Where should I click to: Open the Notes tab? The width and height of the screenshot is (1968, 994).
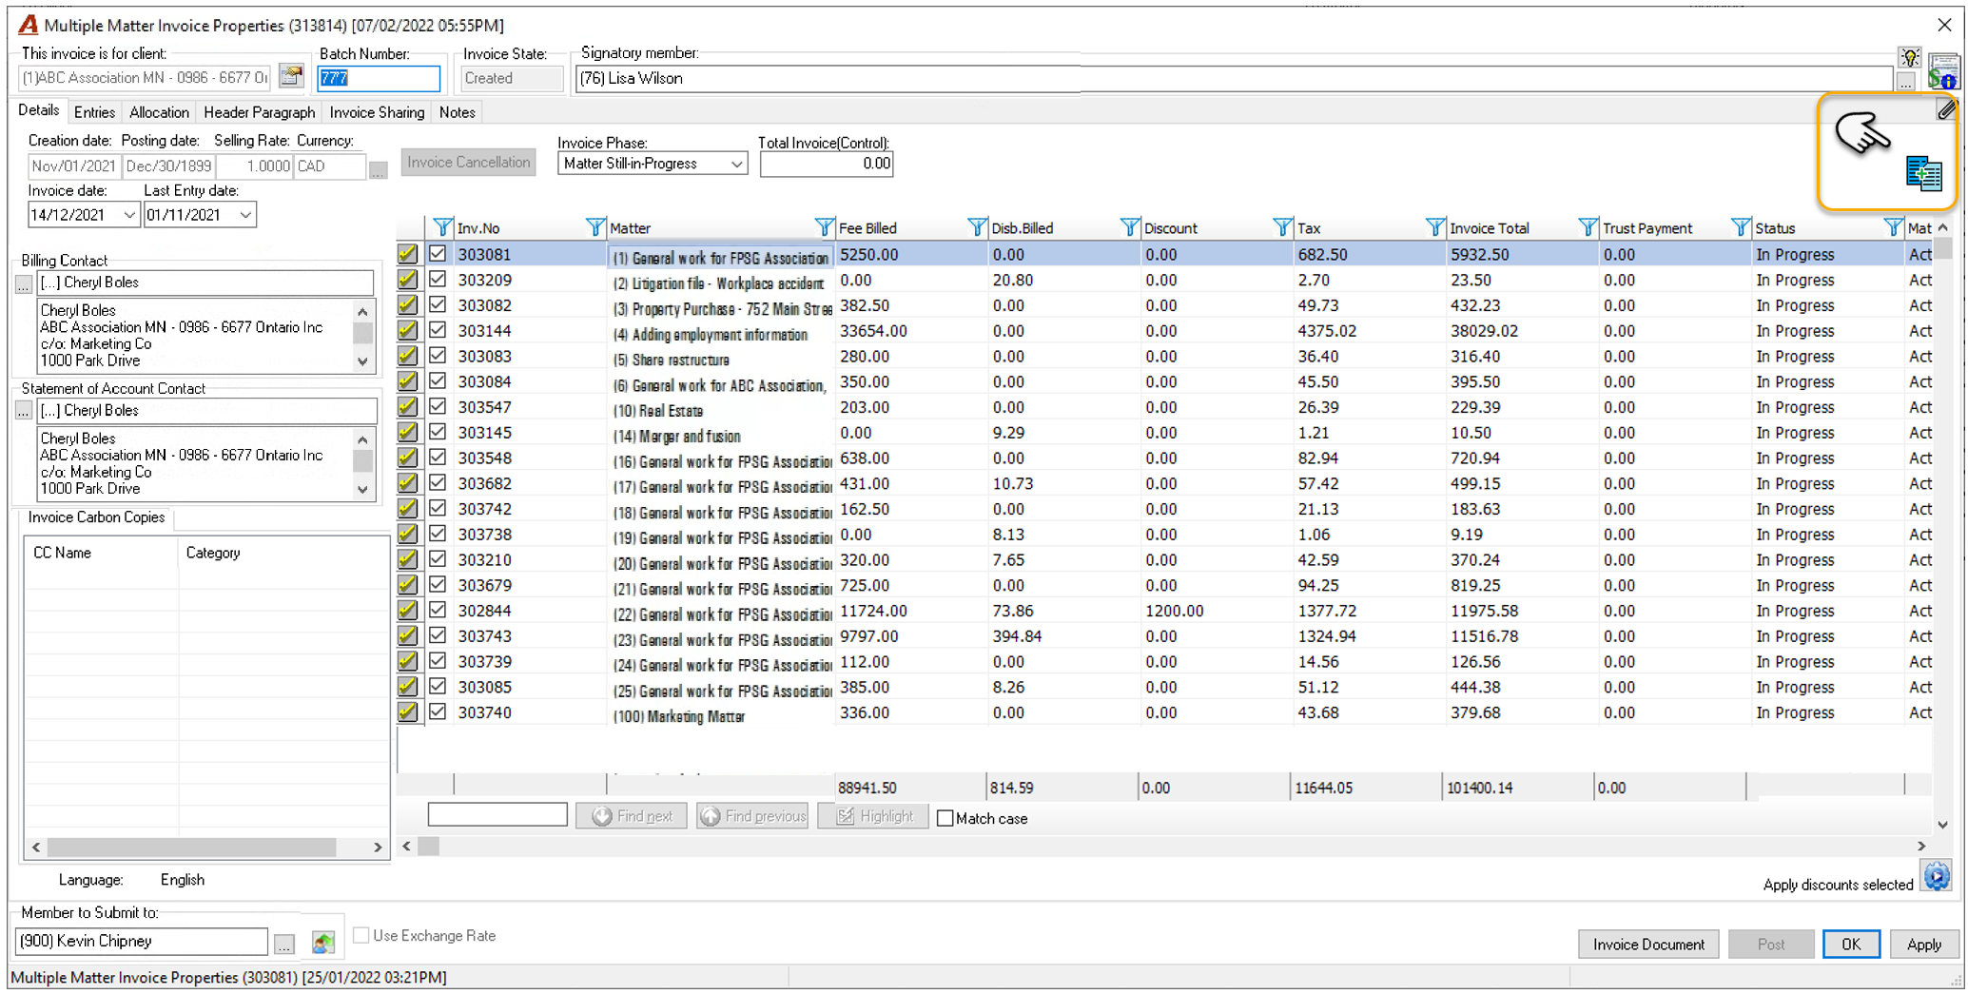click(457, 112)
